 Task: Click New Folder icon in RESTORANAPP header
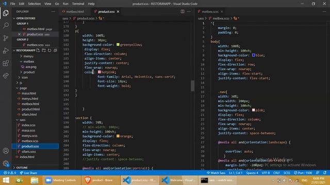pos(43,50)
